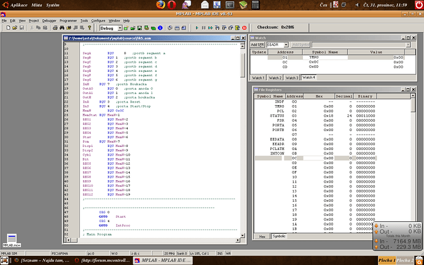The image size is (424, 265).
Task: Click the Binary column header
Action: 365,96
